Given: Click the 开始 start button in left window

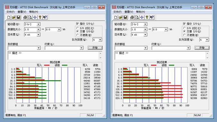Looking at the screenshot, I should point(95,48).
